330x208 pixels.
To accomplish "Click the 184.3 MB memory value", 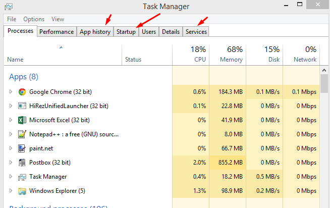I will 231,92.
